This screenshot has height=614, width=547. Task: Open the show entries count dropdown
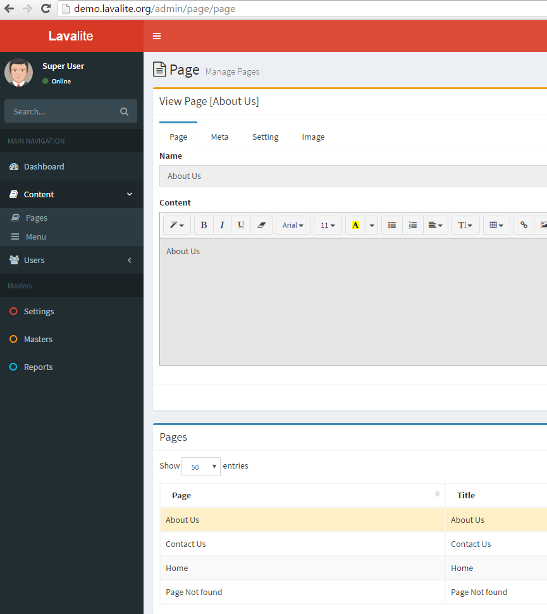(x=201, y=467)
